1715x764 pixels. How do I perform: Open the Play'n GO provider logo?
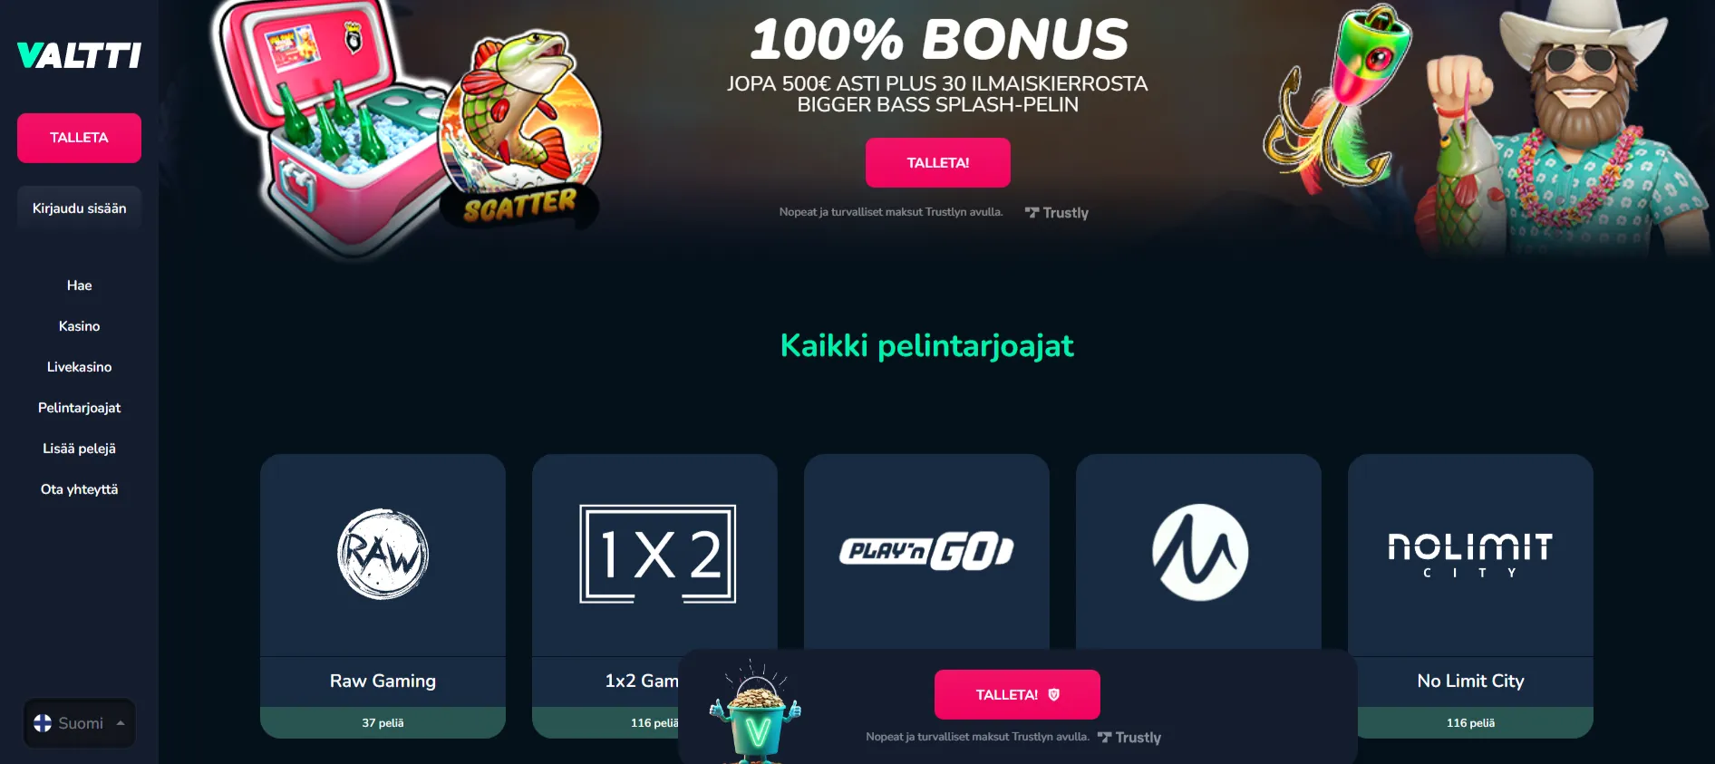pyautogui.click(x=926, y=551)
